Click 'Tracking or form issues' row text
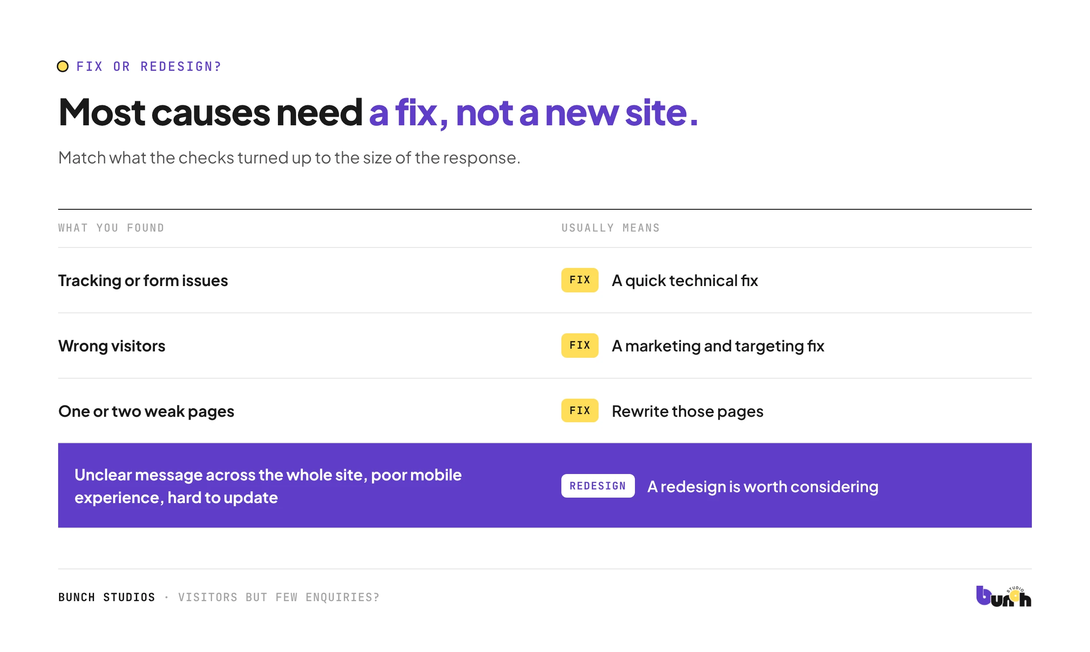The width and height of the screenshot is (1090, 652). (x=143, y=281)
